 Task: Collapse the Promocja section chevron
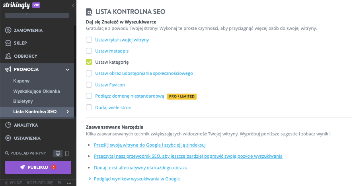click(68, 69)
